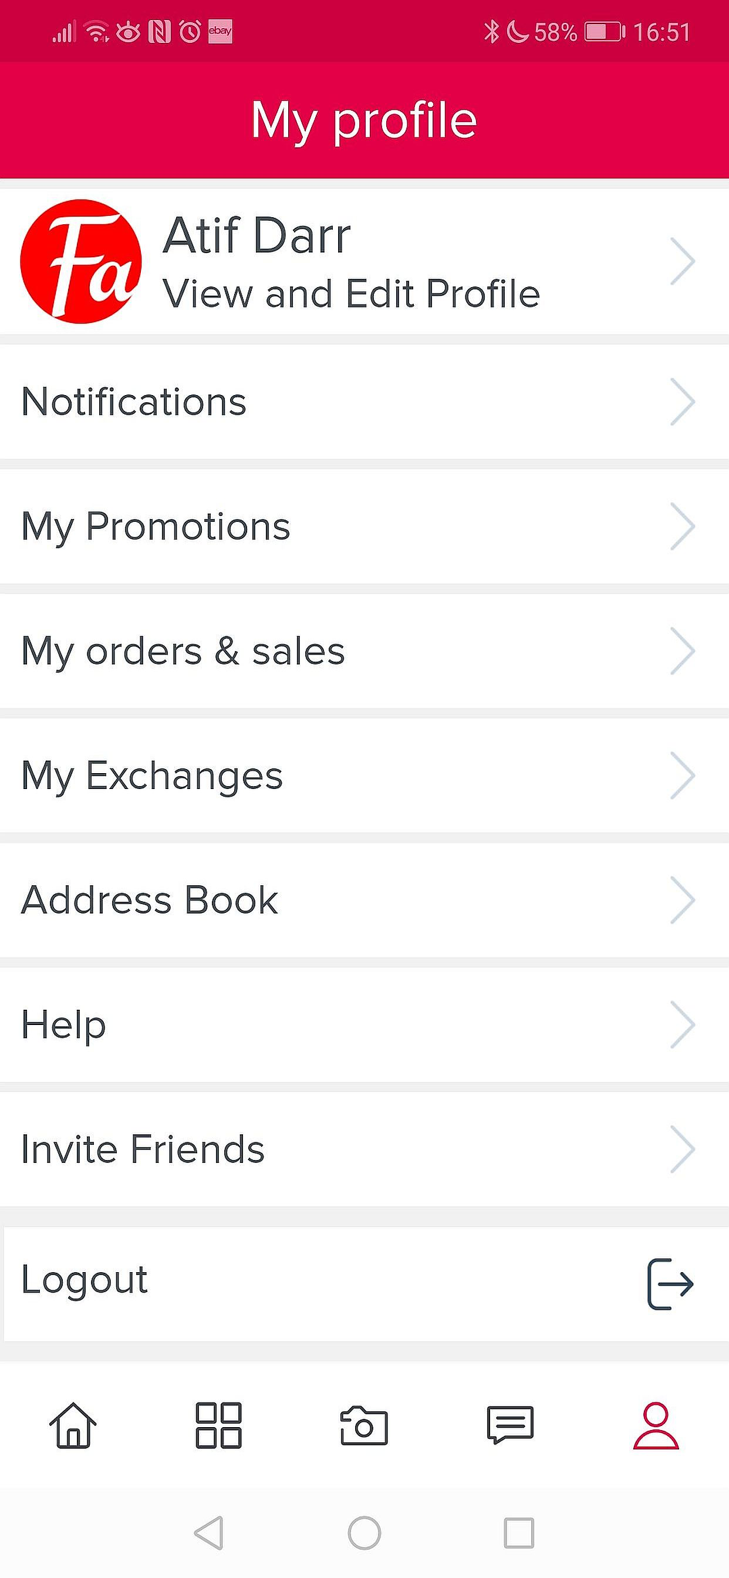Tap the red Fa profile avatar
Image resolution: width=729 pixels, height=1578 pixels.
81,262
